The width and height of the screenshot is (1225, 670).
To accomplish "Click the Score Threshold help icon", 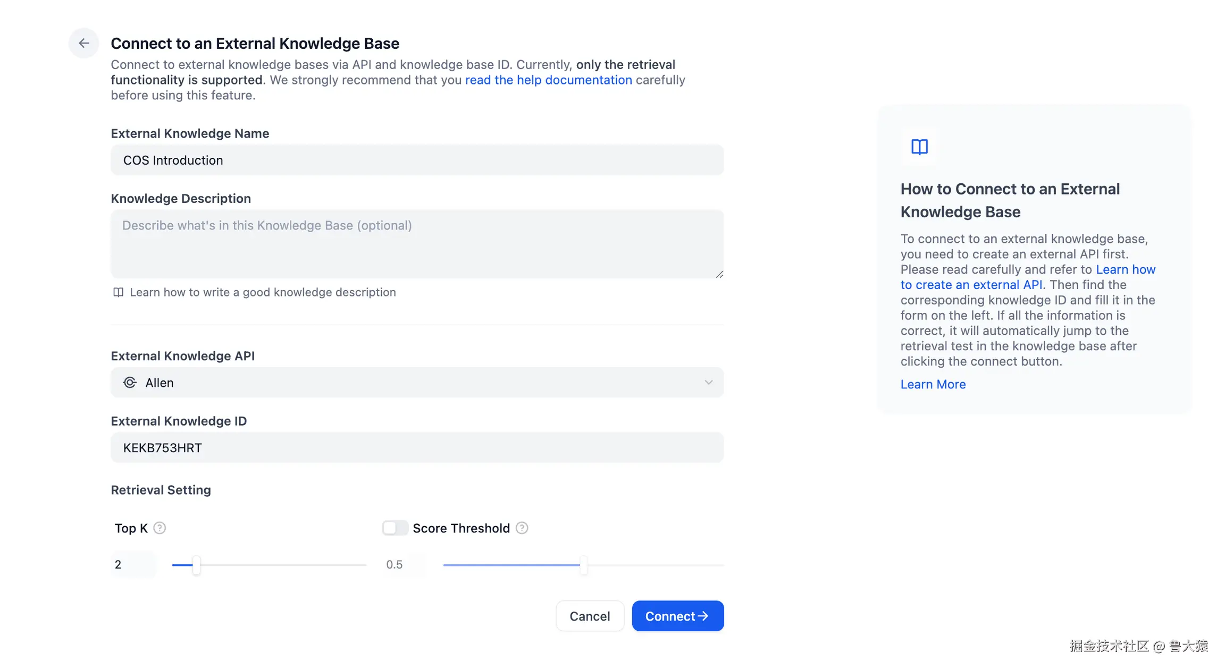I will click(x=522, y=528).
